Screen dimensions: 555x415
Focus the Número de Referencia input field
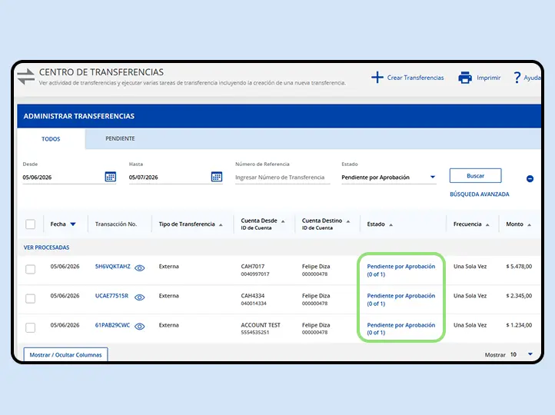[282, 178]
